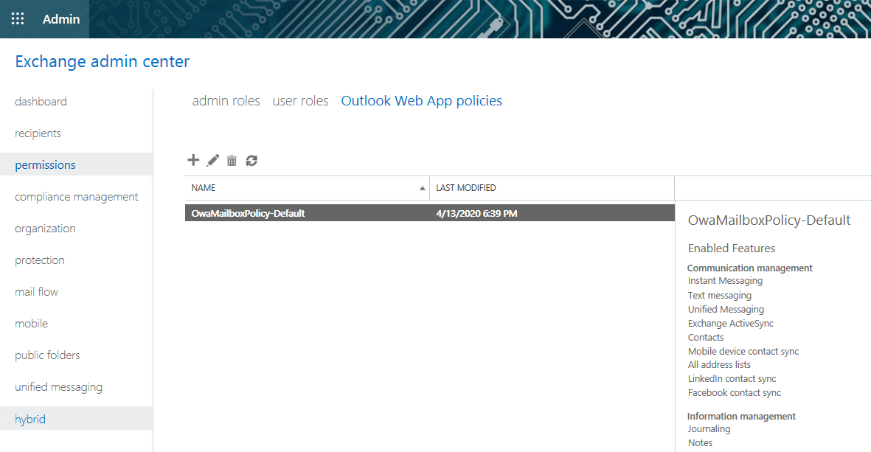Screen dimensions: 871x452
Task: Click Mobile device contact sync text
Action: tap(743, 351)
